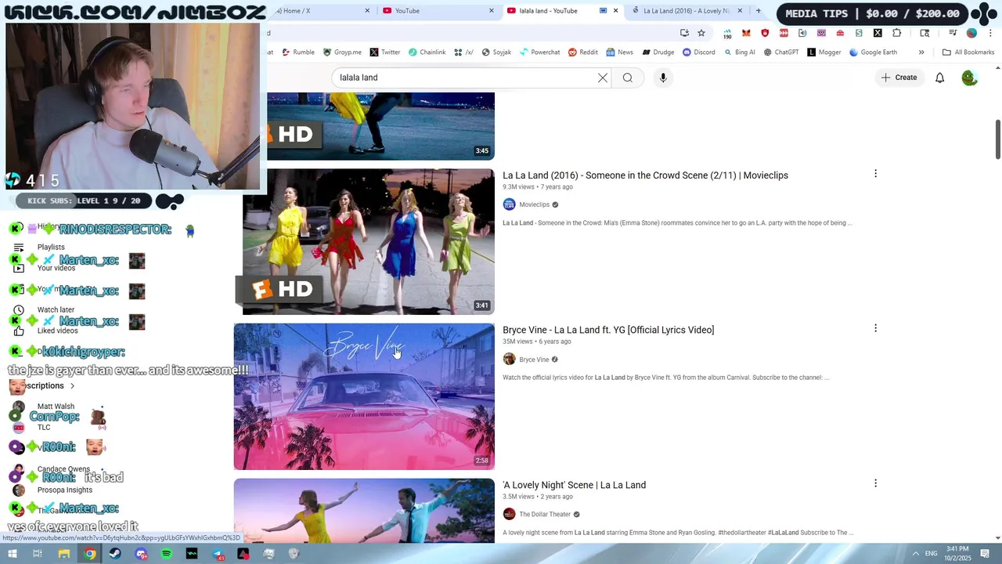This screenshot has width=1002, height=564.
Task: Click the page vertical scrollbar thumb
Action: tap(998, 139)
